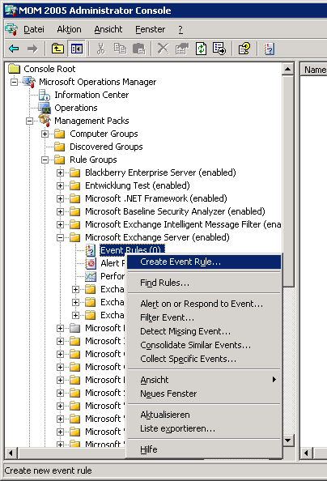Screen dimensions: 327x481
Task: Expand Entwicklung Test rule group
Action: (60, 185)
